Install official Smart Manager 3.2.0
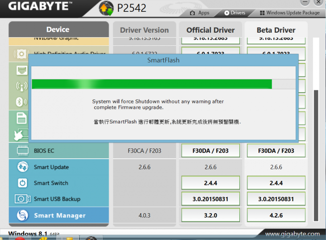Viewport: 326px width, 240px height. tap(211, 215)
